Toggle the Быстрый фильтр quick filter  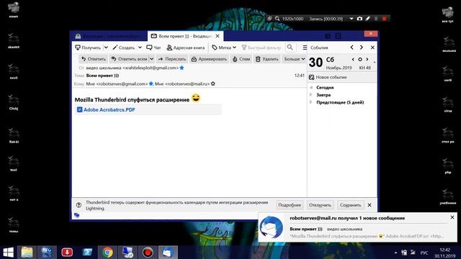261,47
